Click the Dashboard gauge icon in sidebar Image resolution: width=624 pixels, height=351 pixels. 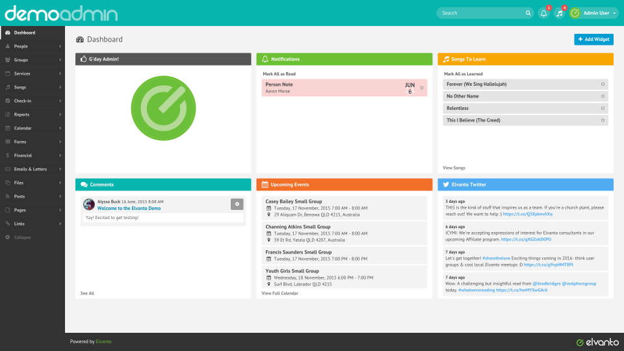point(8,32)
